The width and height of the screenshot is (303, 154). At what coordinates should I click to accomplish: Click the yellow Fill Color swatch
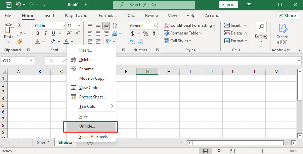point(53,42)
